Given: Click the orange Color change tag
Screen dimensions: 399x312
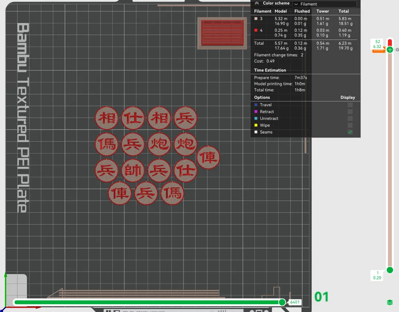Looking at the screenshot, I should pos(378,50).
